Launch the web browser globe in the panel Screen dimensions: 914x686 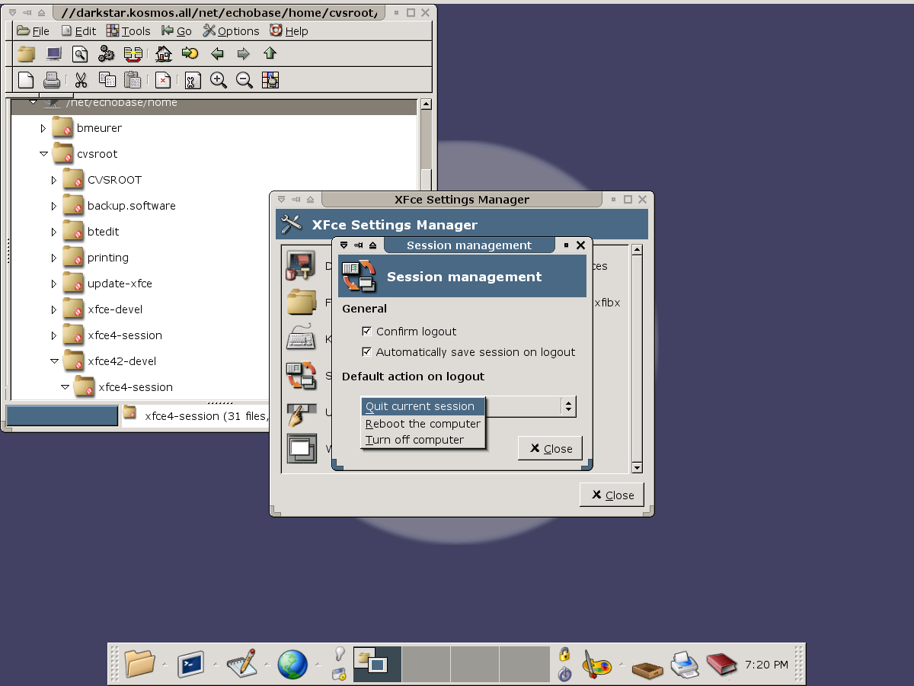coord(292,664)
